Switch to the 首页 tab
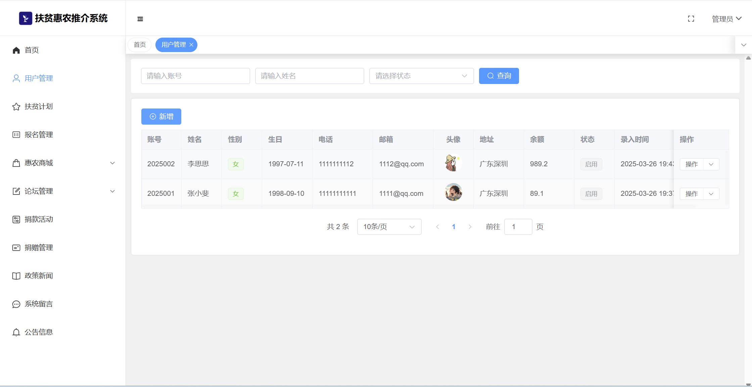Viewport: 752px width, 387px height. tap(140, 45)
